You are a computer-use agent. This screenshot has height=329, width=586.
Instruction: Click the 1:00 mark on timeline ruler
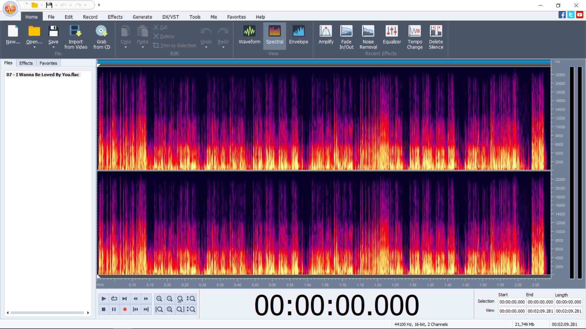(x=307, y=285)
